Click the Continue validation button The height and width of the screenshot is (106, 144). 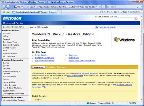click(39, 67)
